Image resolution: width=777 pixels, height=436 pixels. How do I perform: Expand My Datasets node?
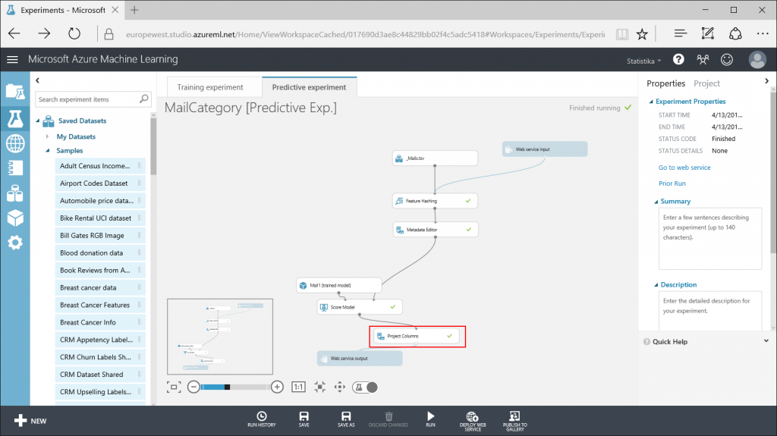47,136
